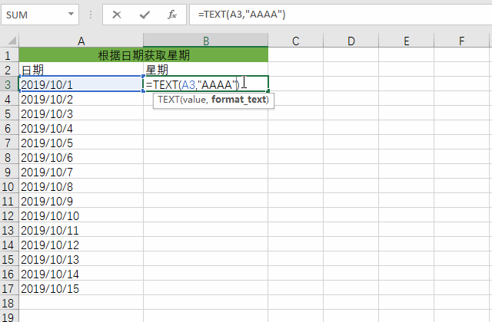Click cell containing 2019/10/5
This screenshot has width=492, height=322.
pos(81,143)
